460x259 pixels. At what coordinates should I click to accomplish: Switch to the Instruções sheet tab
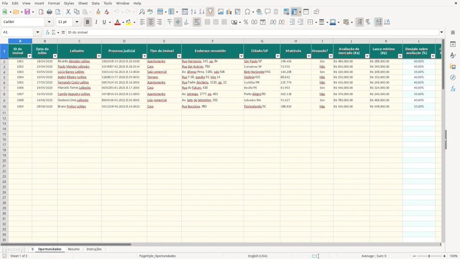(94, 249)
